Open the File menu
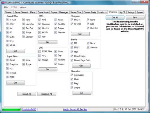The image size is (150, 113). (x=6, y=7)
